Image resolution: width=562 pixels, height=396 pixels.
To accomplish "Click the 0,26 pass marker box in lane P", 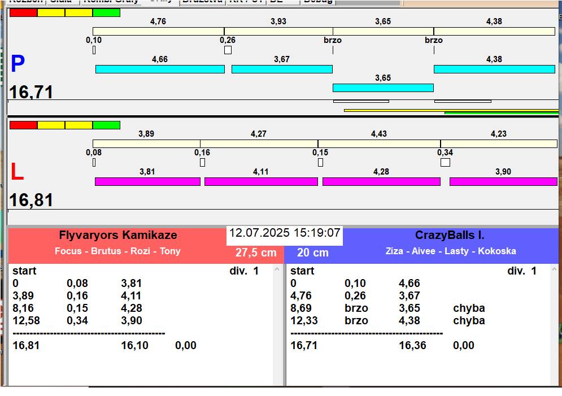I will pyautogui.click(x=228, y=50).
